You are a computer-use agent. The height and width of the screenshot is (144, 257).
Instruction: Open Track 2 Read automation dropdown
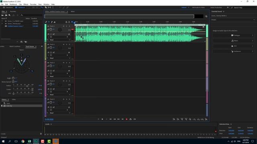coord(60,58)
